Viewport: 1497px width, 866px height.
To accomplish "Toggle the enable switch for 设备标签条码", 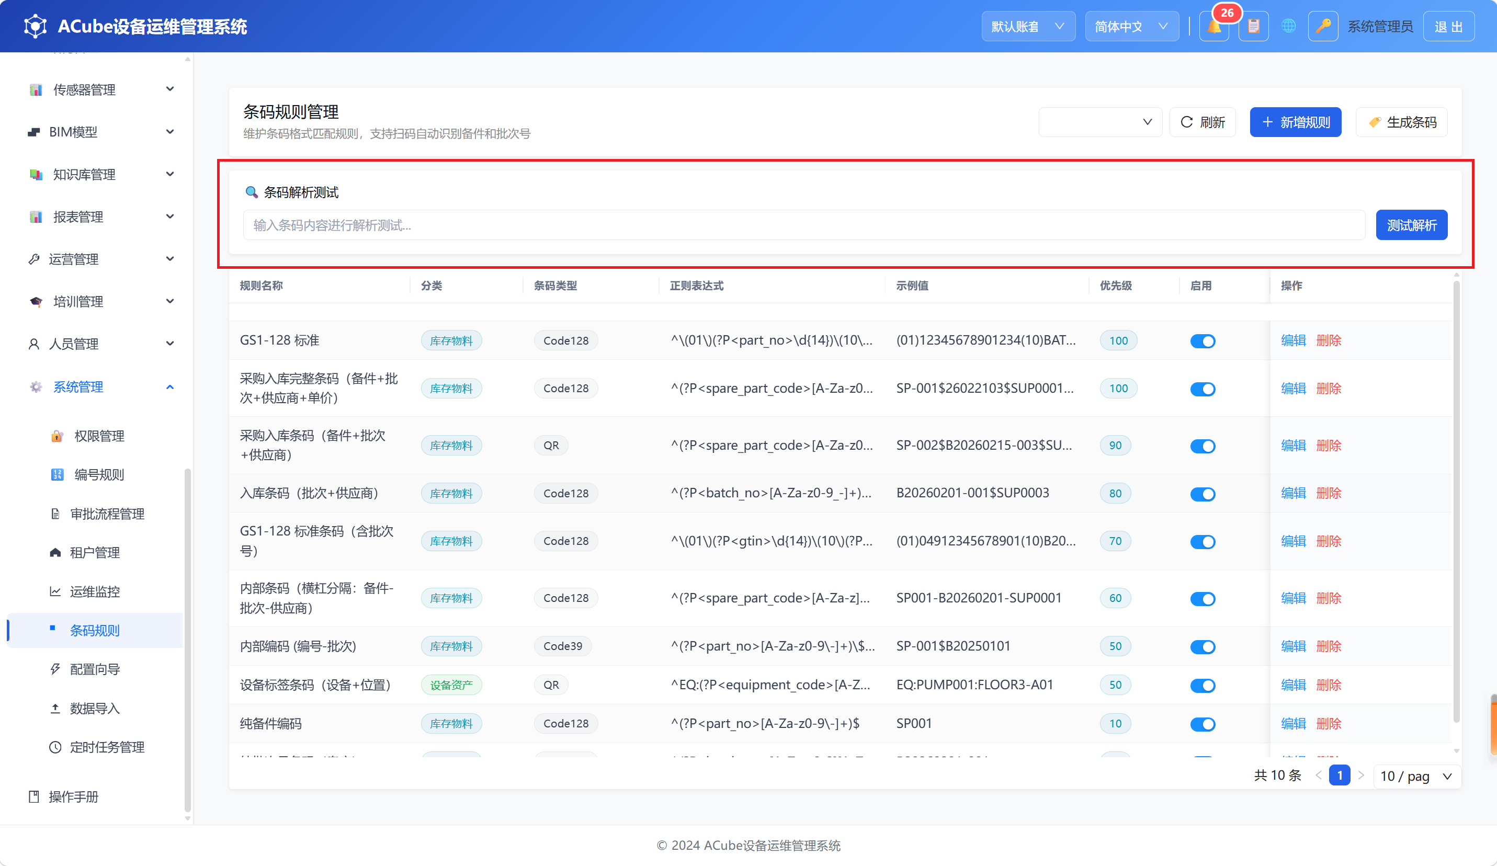I will click(x=1203, y=685).
